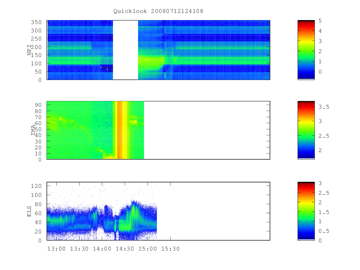Click the NPI colorbar
The width and height of the screenshot is (360, 270).
click(x=306, y=50)
